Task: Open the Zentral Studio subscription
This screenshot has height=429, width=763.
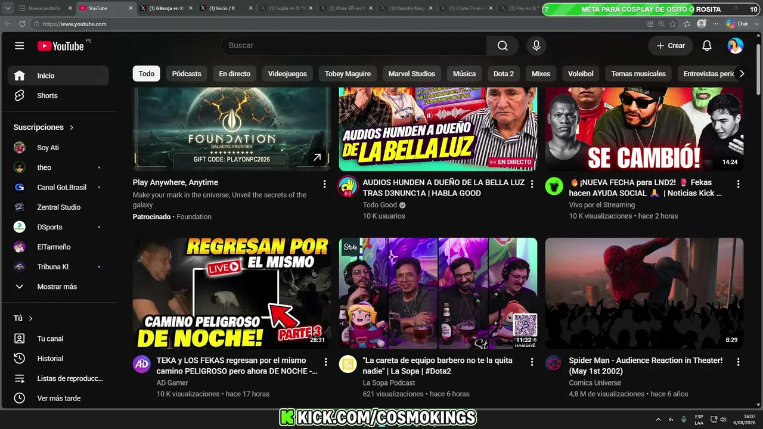Action: [x=58, y=207]
